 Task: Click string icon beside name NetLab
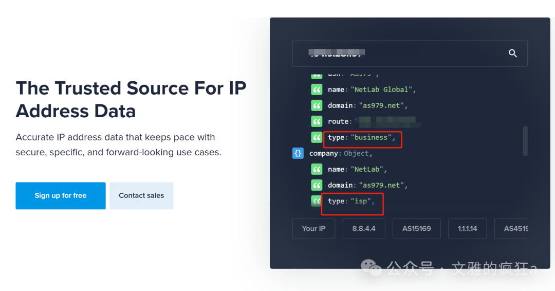click(317, 169)
